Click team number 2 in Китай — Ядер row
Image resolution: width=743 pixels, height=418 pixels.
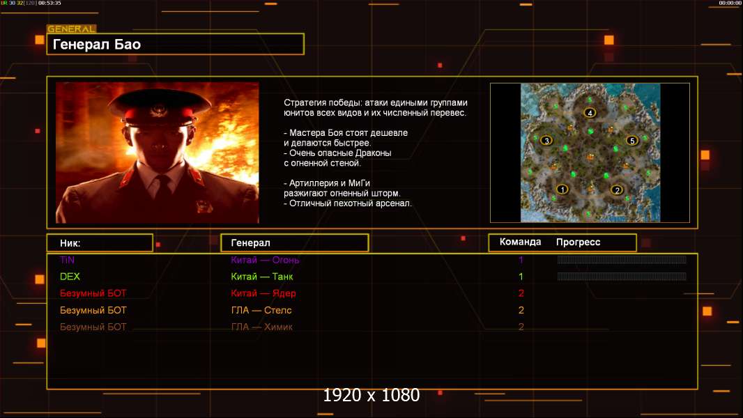coord(521,293)
